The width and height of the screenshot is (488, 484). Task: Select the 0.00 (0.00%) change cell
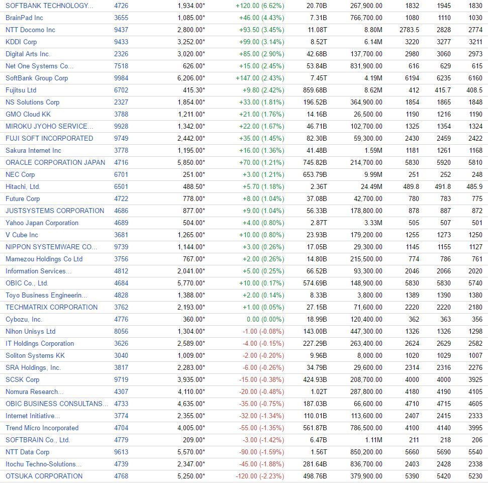click(265, 319)
